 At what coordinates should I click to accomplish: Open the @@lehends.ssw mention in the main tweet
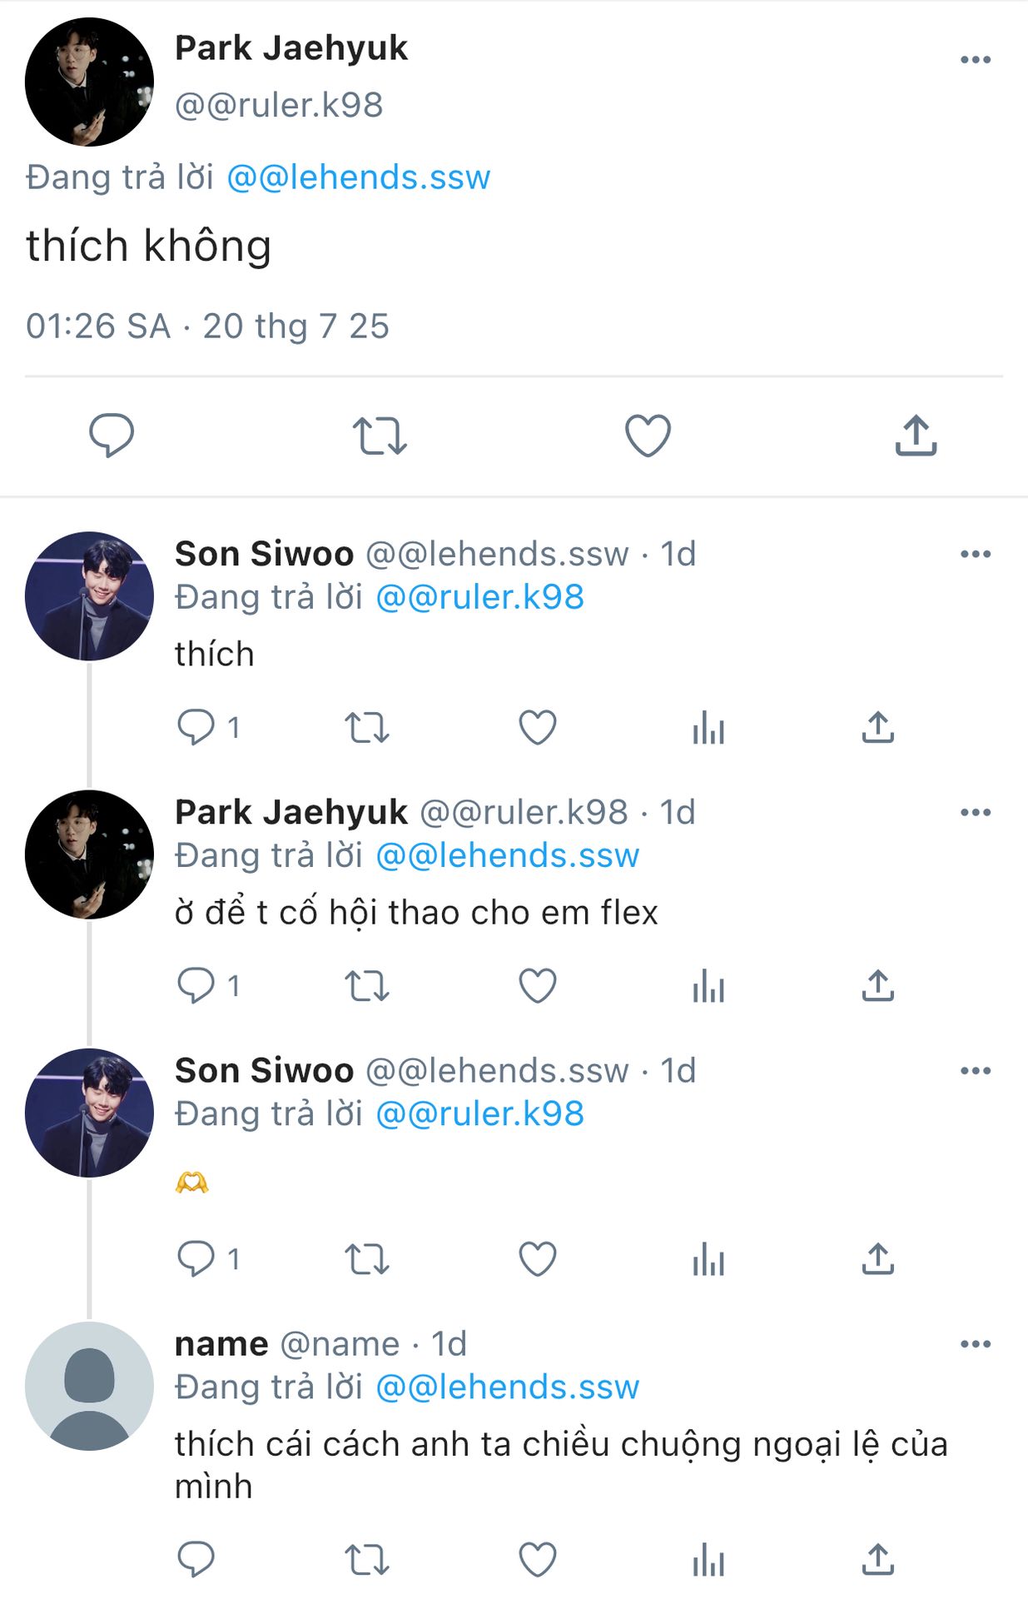pos(359,177)
